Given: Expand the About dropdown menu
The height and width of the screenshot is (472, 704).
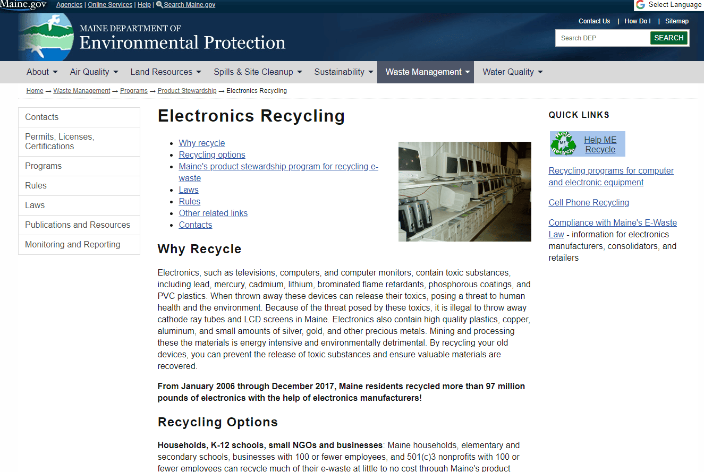Looking at the screenshot, I should pyautogui.click(x=42, y=72).
